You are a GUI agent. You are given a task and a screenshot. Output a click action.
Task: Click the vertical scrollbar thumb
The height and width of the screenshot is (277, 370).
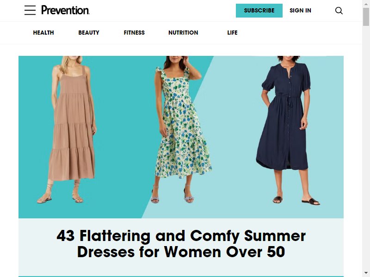[x=366, y=17]
